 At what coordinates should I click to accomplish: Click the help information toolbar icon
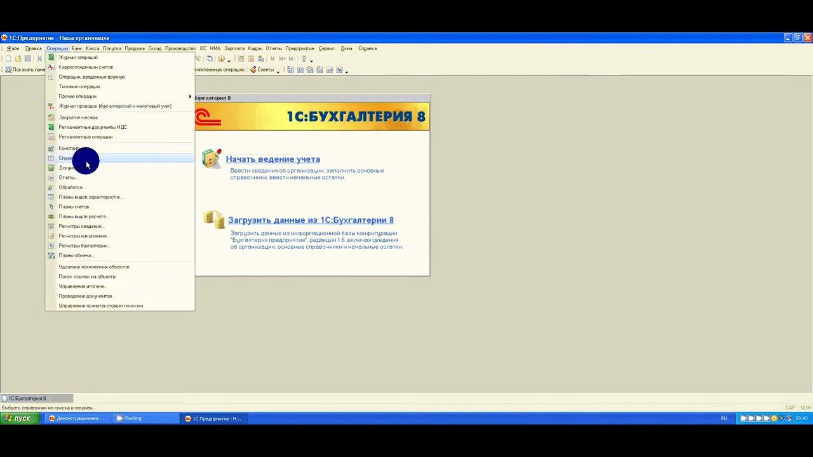pyautogui.click(x=221, y=59)
